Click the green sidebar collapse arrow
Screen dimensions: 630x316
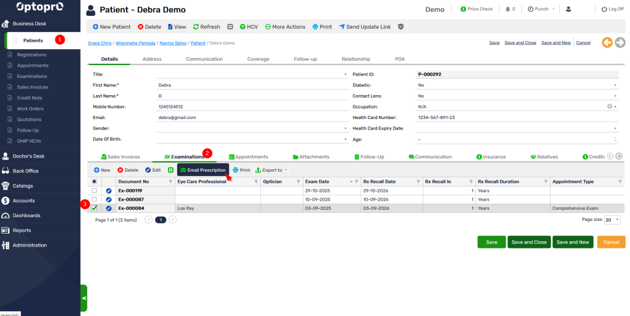point(84,298)
